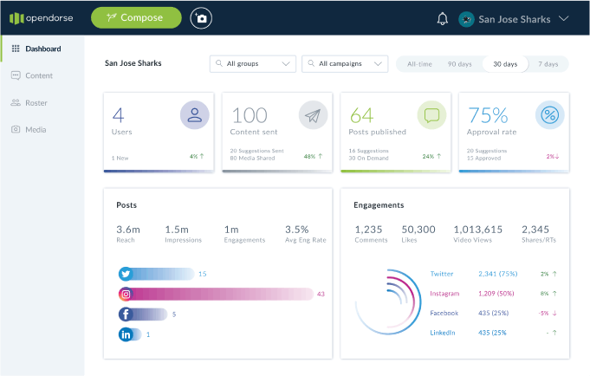Click the 1.5m Impressions stat
Image resolution: width=590 pixels, height=376 pixels.
[x=184, y=234]
